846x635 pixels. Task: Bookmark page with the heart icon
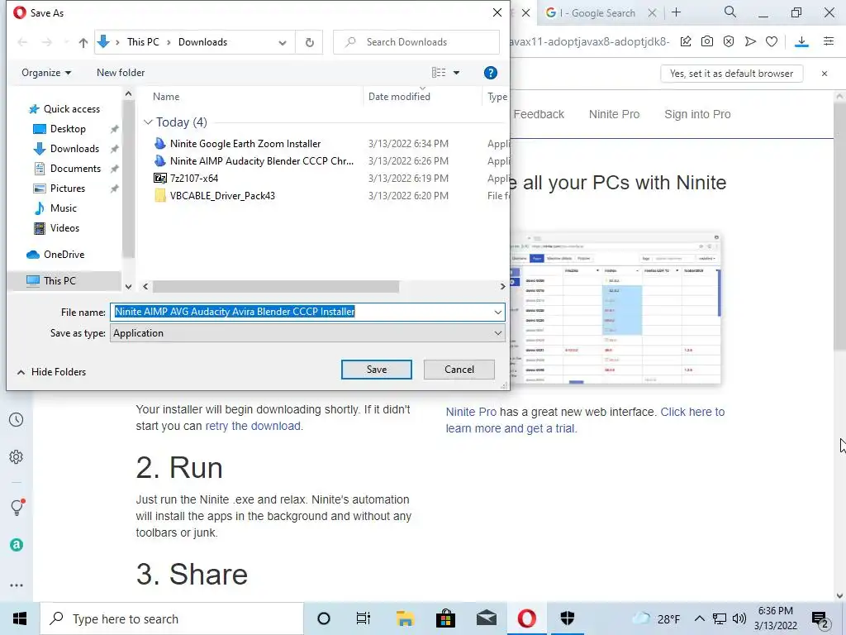[772, 41]
